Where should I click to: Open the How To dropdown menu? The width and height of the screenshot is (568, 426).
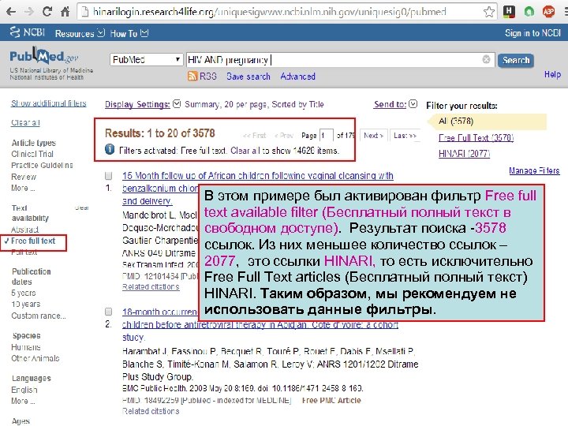(129, 33)
